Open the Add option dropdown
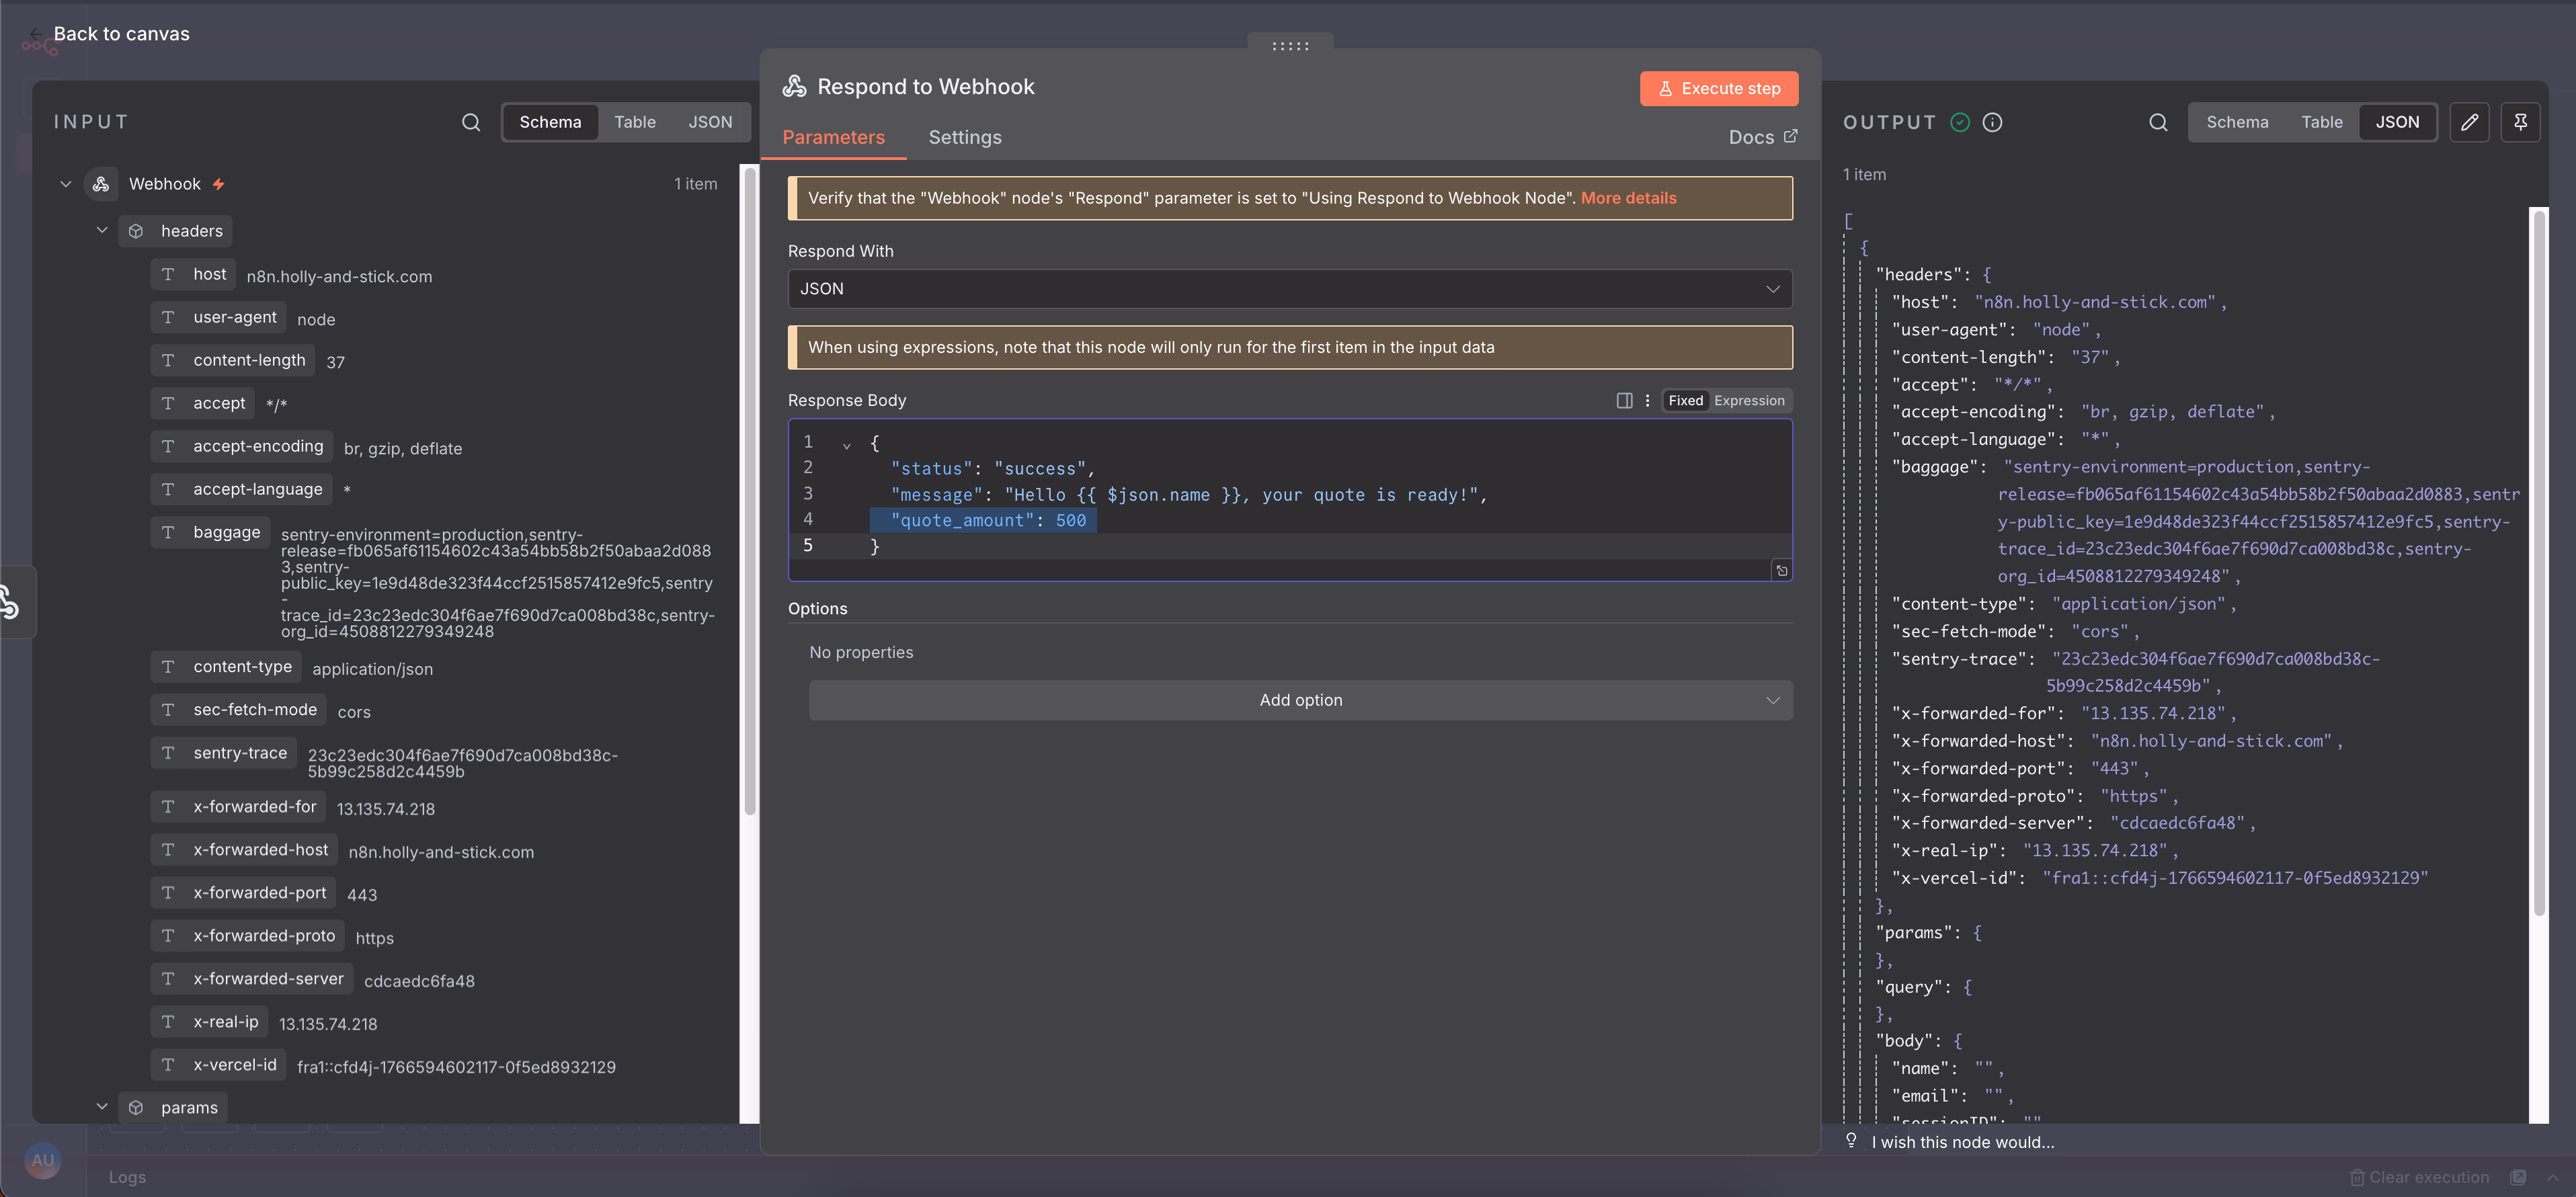 1300,700
